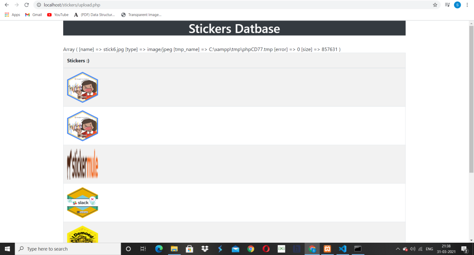Screen dimensions: 474x255
Task: Click the page vertical scrollbar thumb
Action: point(471,99)
